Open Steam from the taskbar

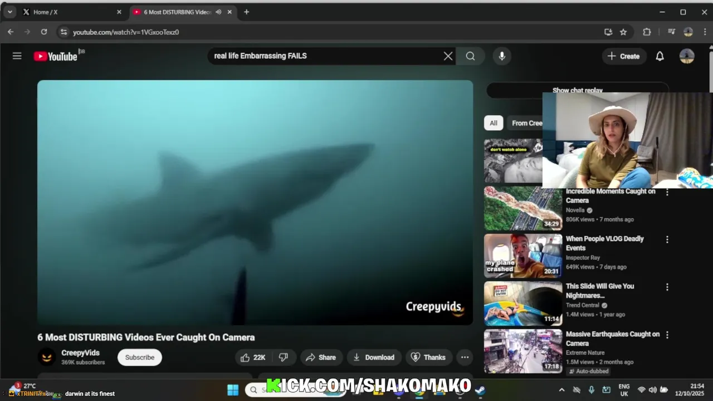tap(480, 390)
